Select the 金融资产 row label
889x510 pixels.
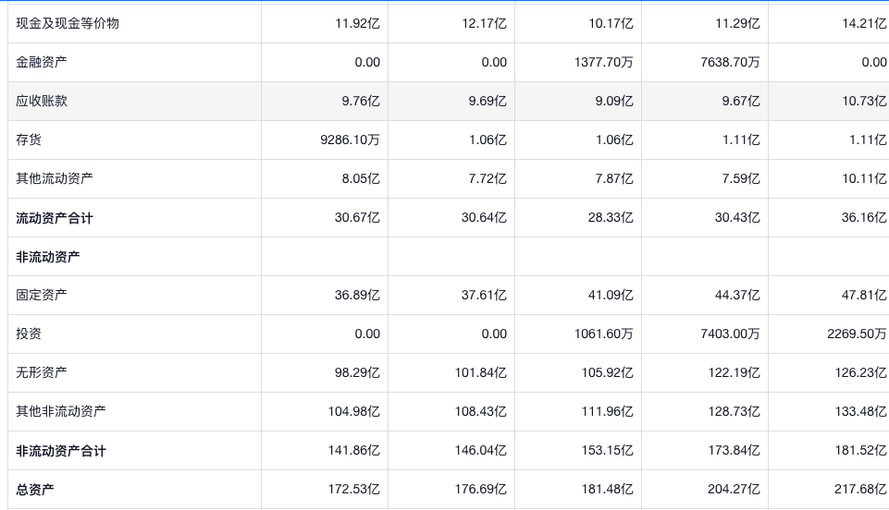tap(42, 62)
